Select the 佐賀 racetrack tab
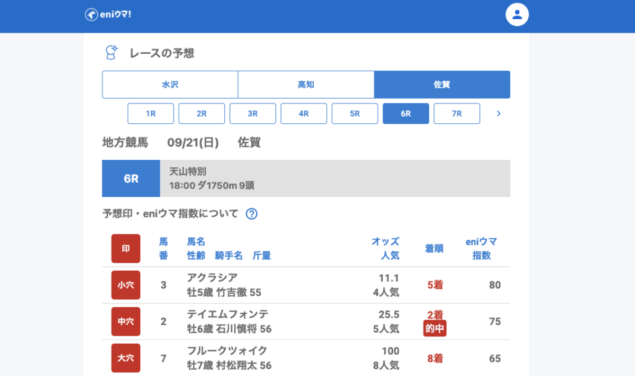Viewport: 635px width, 376px height. tap(442, 84)
